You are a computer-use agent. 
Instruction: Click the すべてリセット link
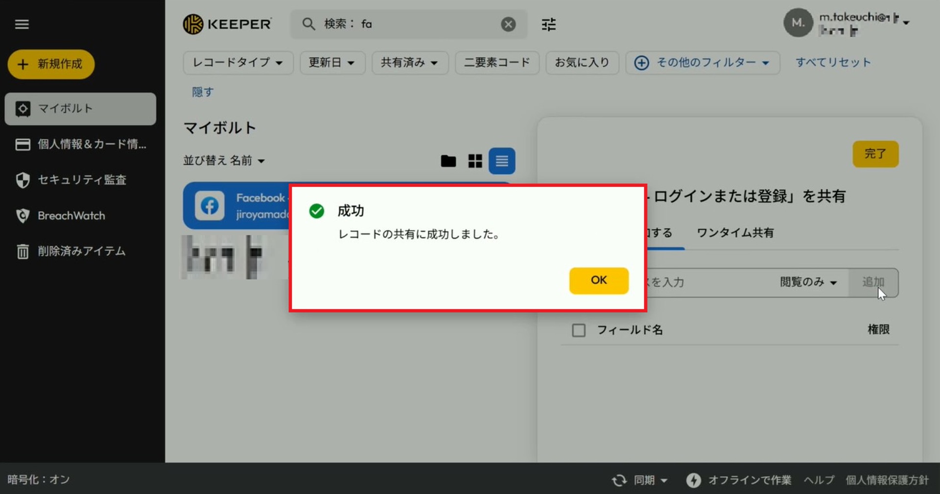pyautogui.click(x=833, y=63)
